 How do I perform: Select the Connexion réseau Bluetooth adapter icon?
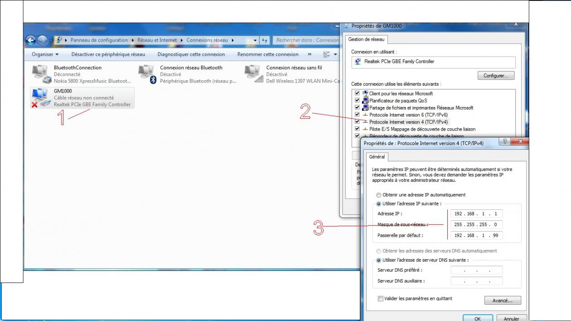(x=147, y=74)
